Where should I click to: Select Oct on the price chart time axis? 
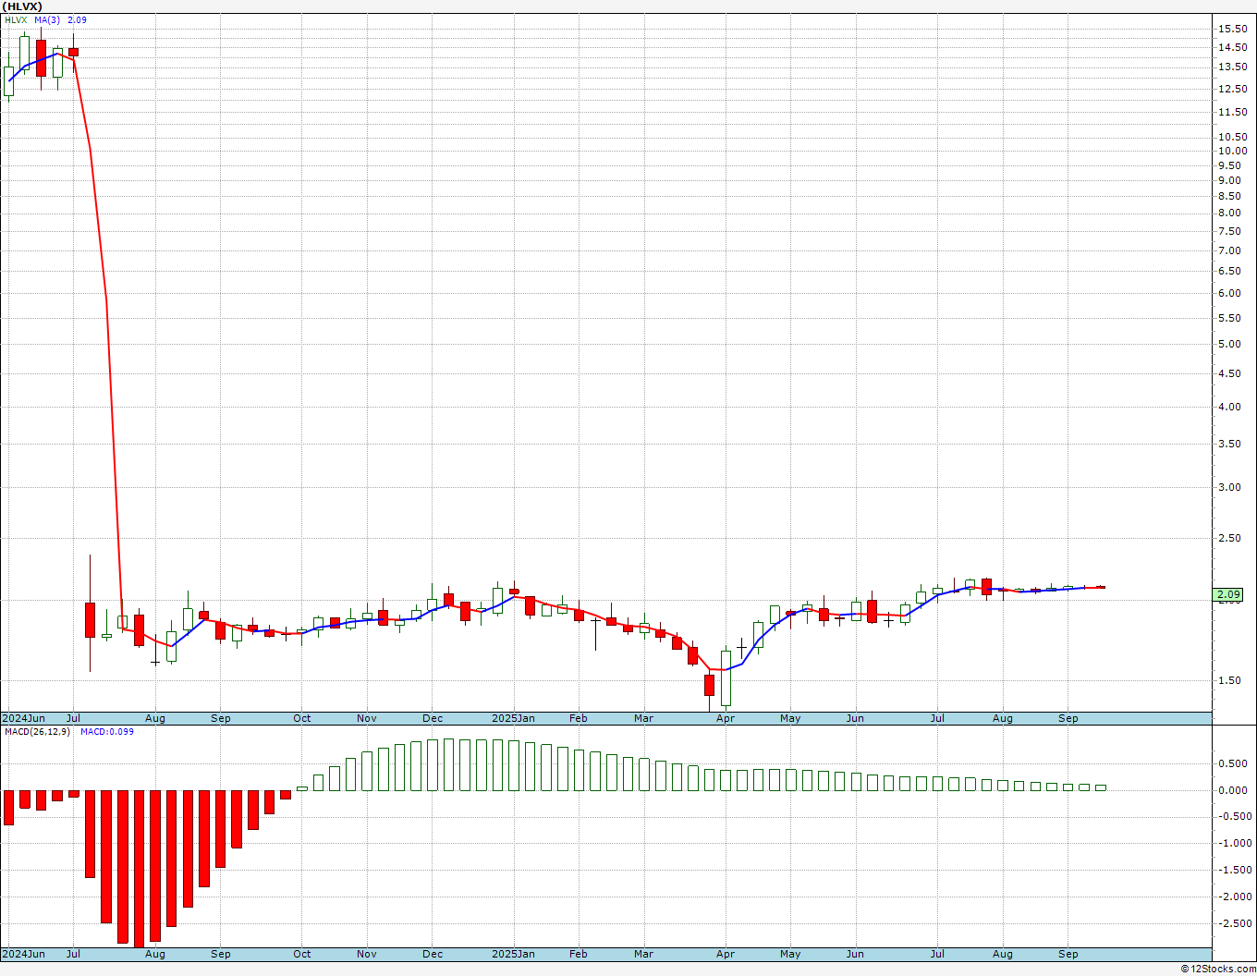click(x=302, y=718)
